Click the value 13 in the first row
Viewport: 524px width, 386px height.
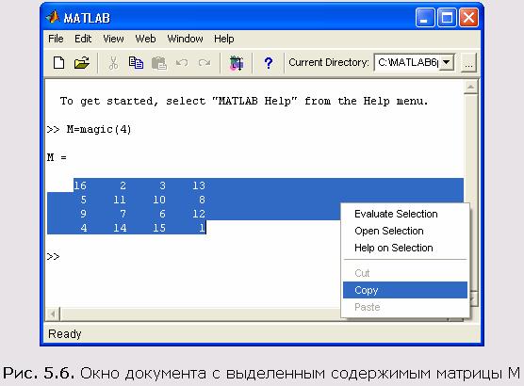pyautogui.click(x=199, y=185)
